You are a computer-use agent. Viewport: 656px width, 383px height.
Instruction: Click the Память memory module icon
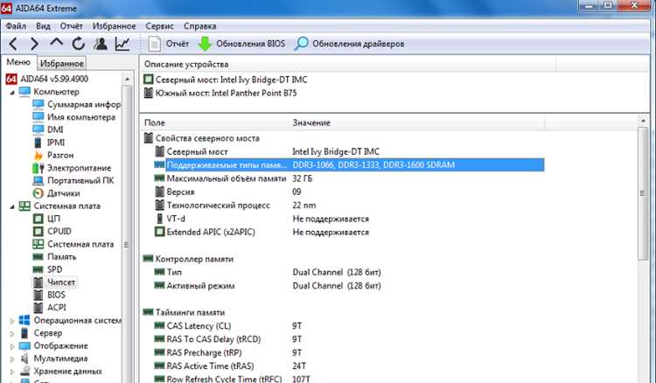tap(38, 257)
